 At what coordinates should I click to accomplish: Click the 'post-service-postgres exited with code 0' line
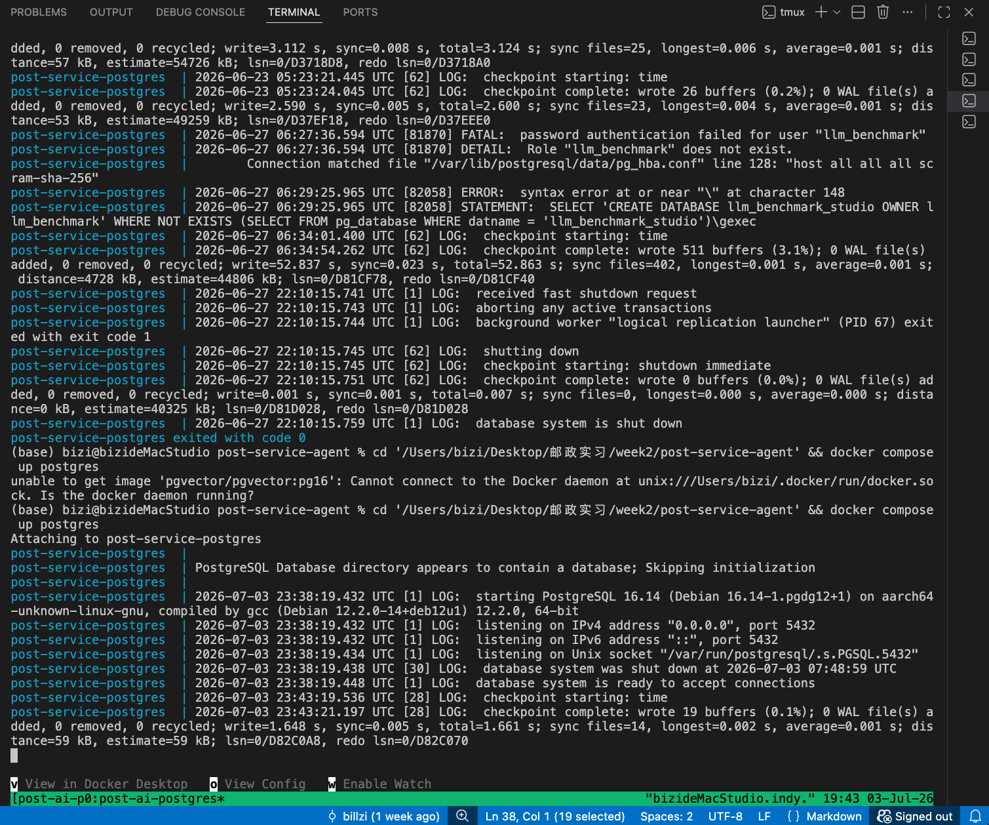[158, 437]
